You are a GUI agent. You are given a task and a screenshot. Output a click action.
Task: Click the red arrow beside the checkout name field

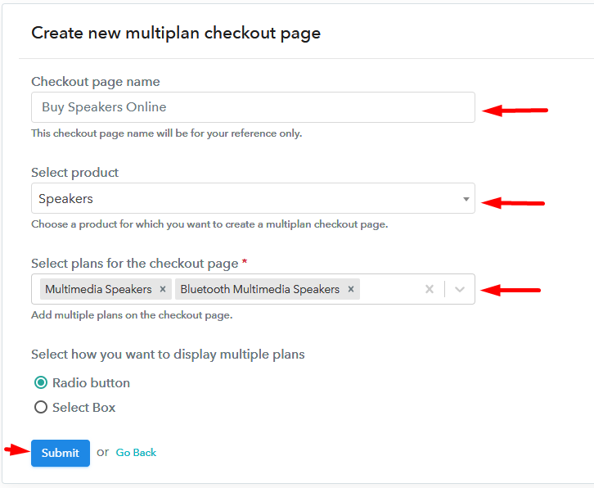tap(514, 111)
